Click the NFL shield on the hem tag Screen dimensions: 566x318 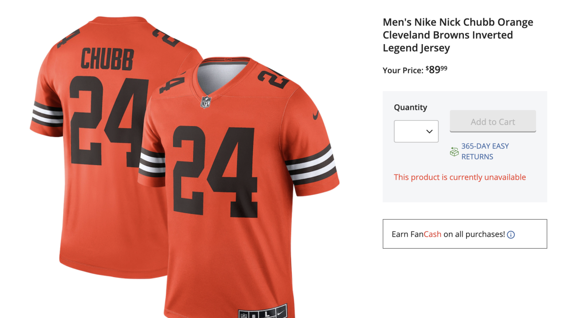(244, 314)
